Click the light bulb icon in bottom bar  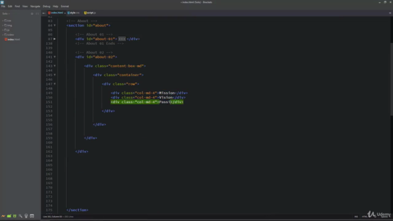[x=26, y=216]
